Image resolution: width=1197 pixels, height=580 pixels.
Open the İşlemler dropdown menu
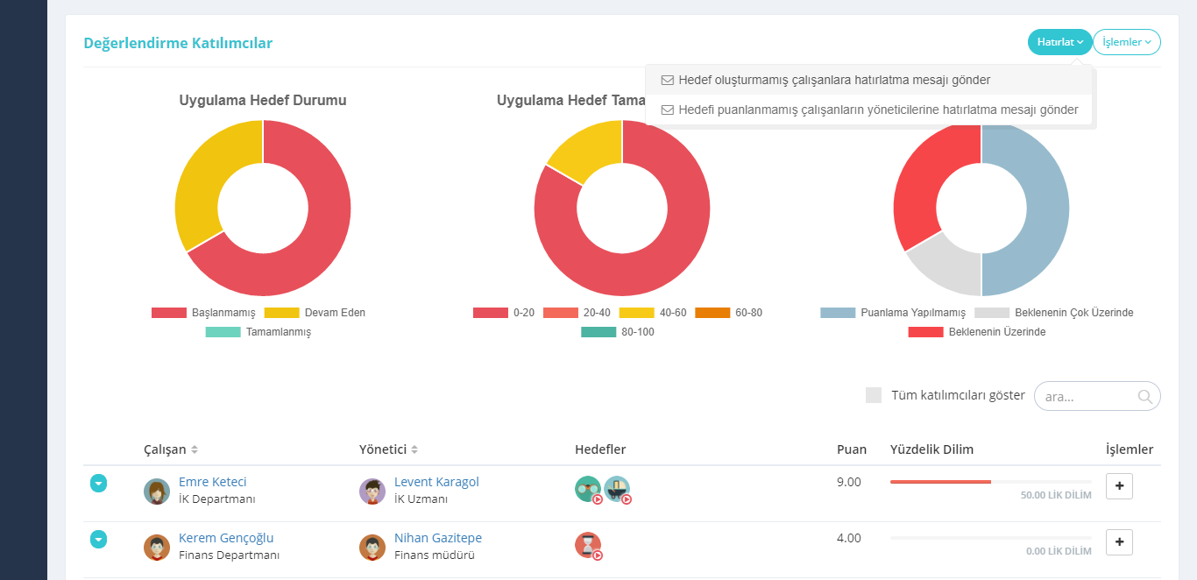tap(1126, 42)
